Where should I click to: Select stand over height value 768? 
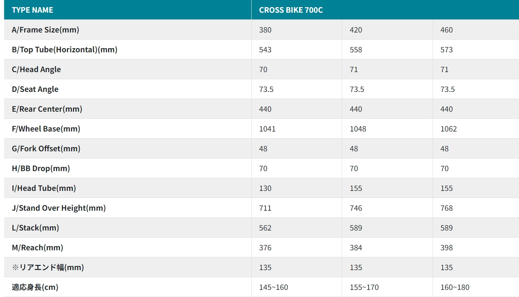tap(446, 208)
